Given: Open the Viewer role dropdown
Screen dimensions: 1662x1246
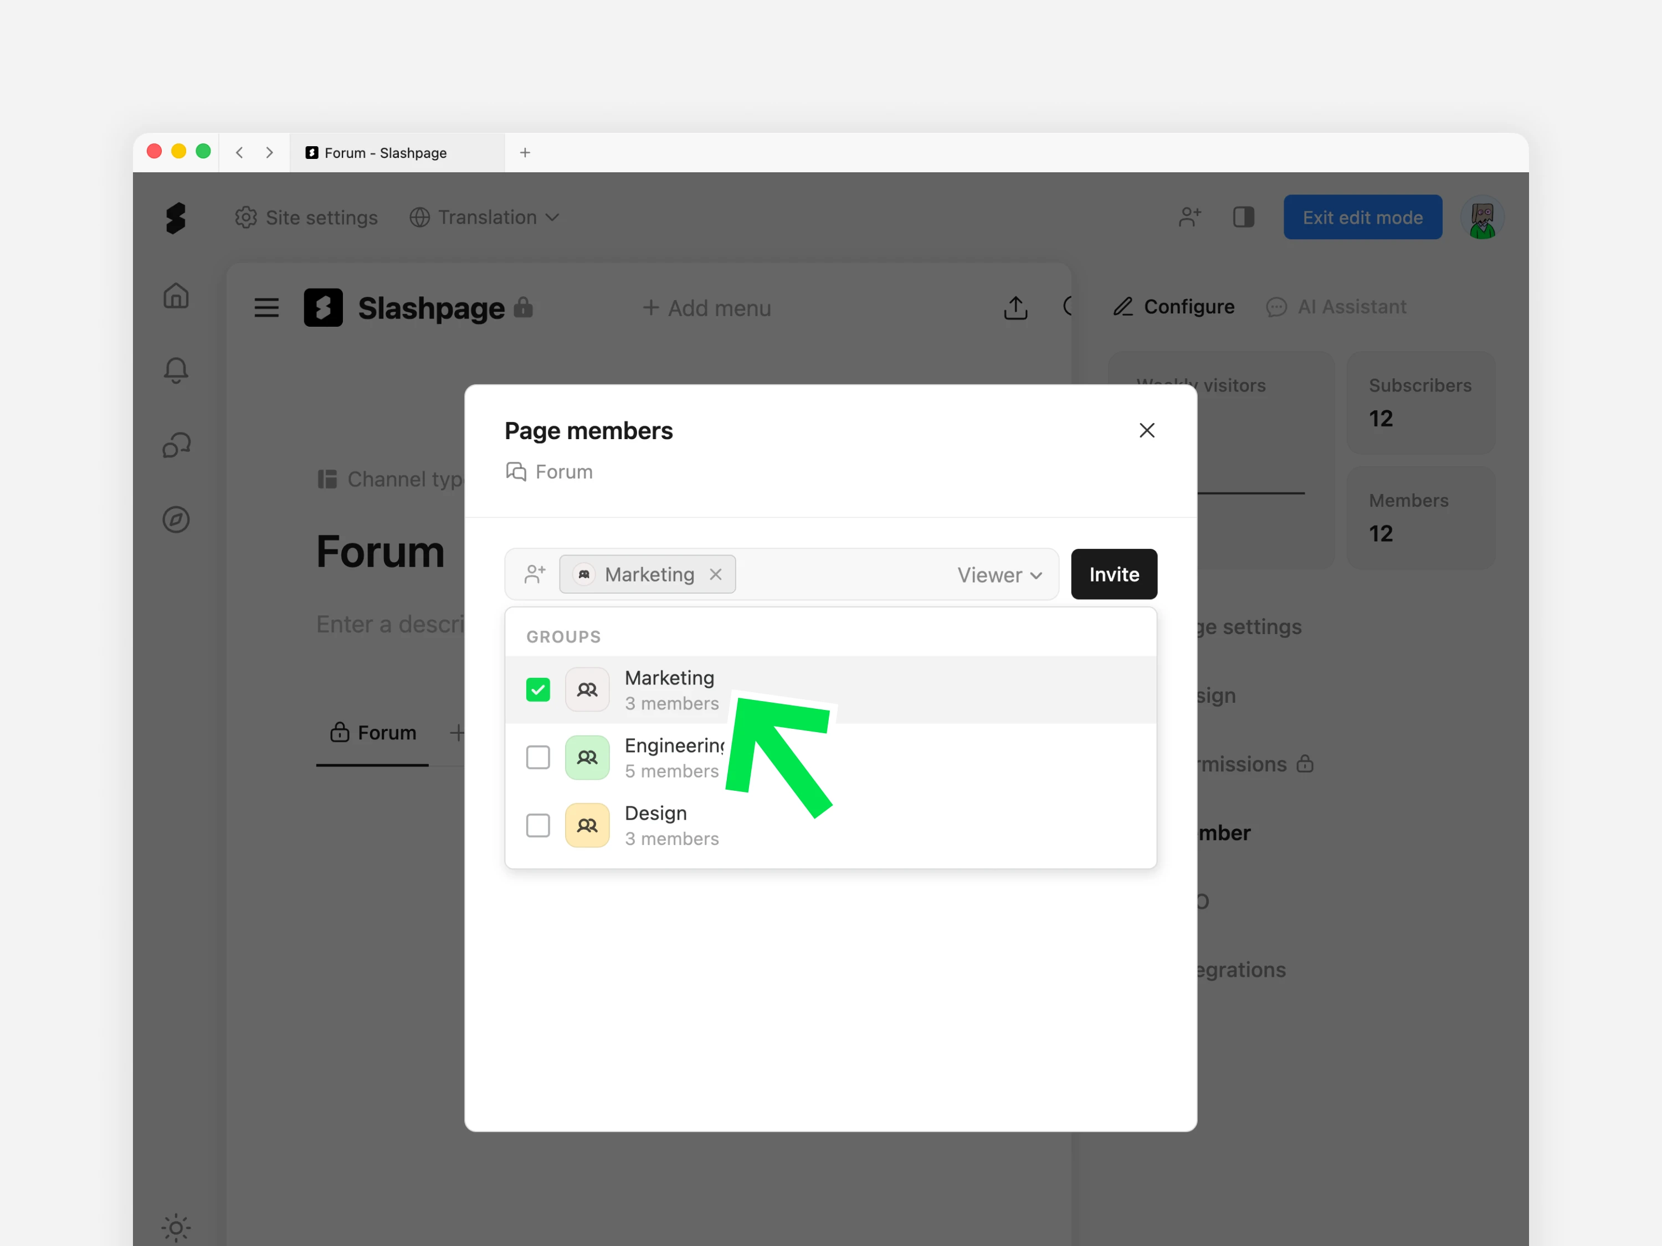Looking at the screenshot, I should [x=999, y=575].
